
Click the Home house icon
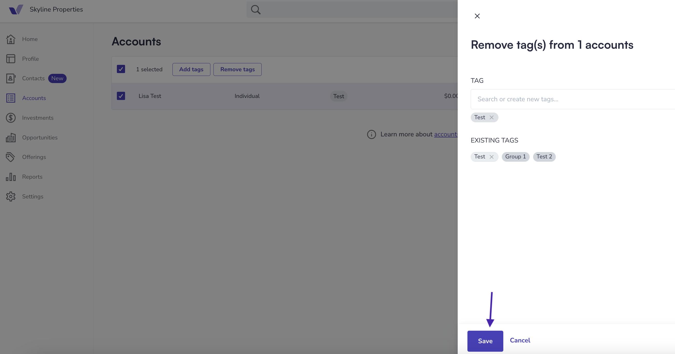coord(11,39)
